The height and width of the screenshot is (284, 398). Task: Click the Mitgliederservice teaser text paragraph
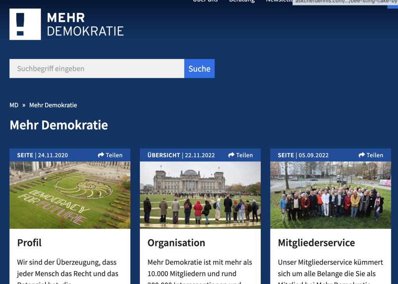pos(330,268)
